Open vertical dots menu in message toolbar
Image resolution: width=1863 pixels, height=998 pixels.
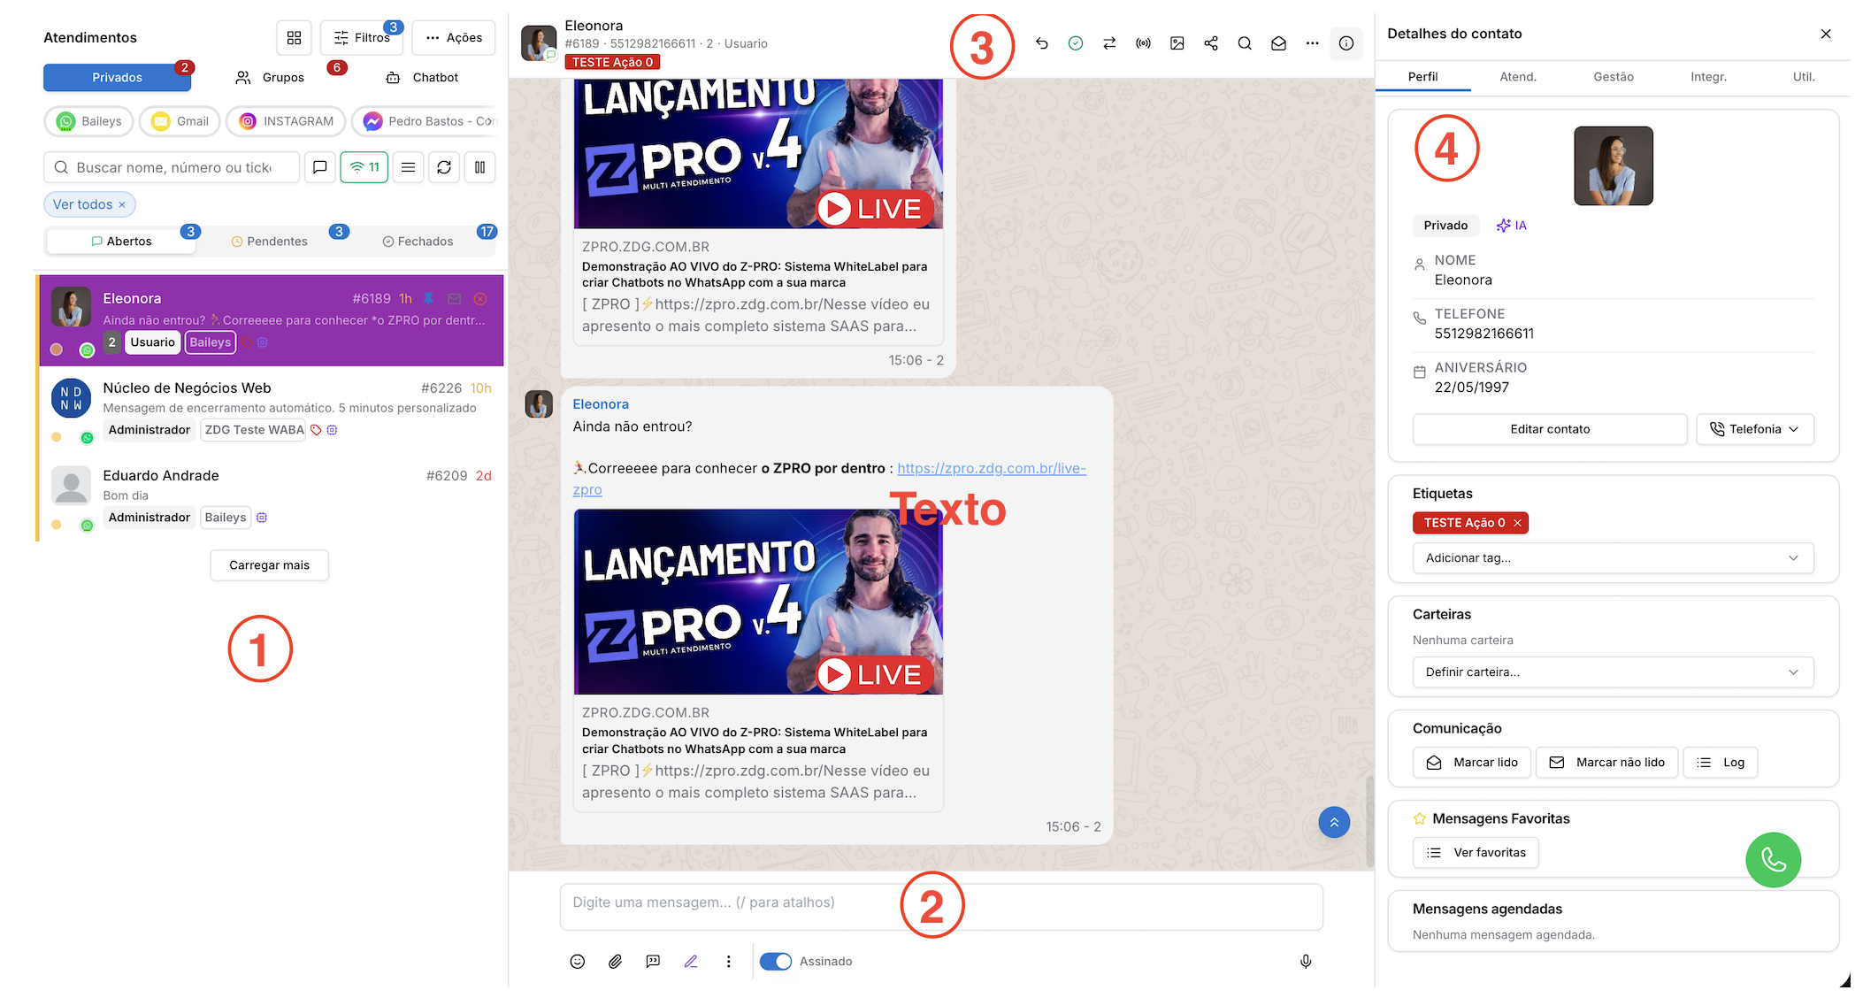728,962
